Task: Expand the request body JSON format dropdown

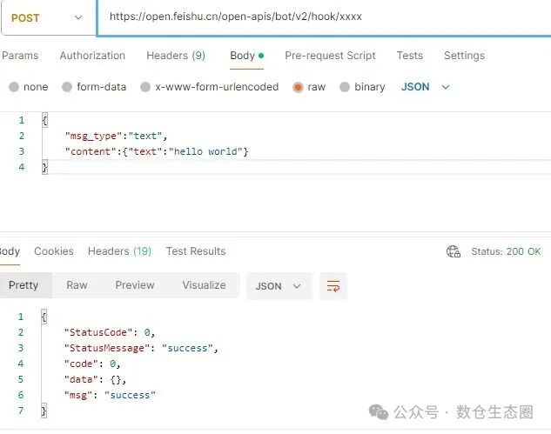Action: point(425,87)
